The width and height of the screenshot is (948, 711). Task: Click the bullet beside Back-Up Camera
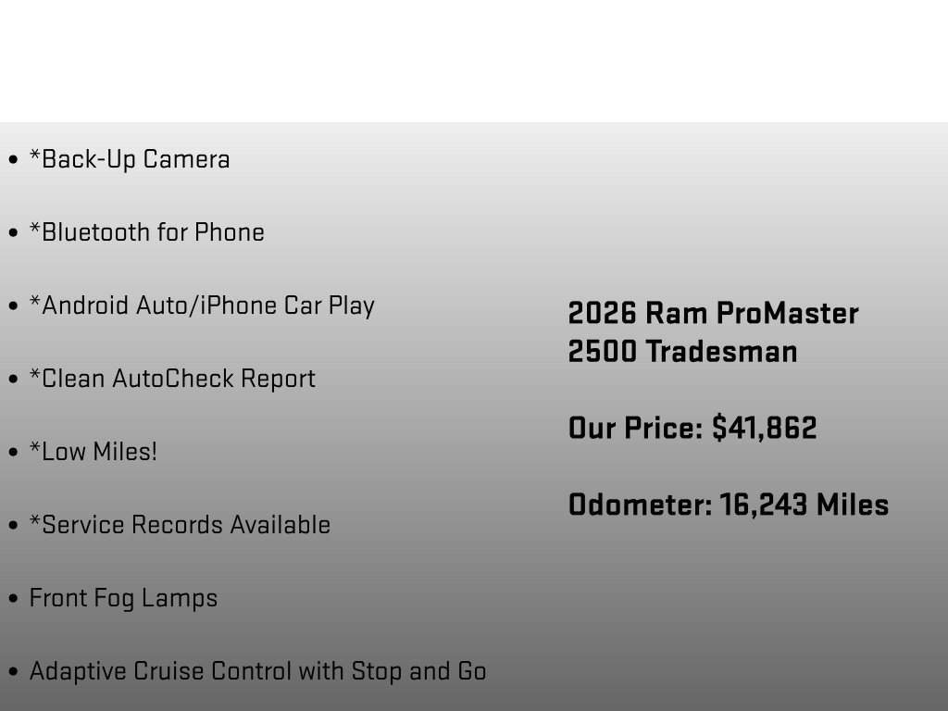pyautogui.click(x=13, y=160)
